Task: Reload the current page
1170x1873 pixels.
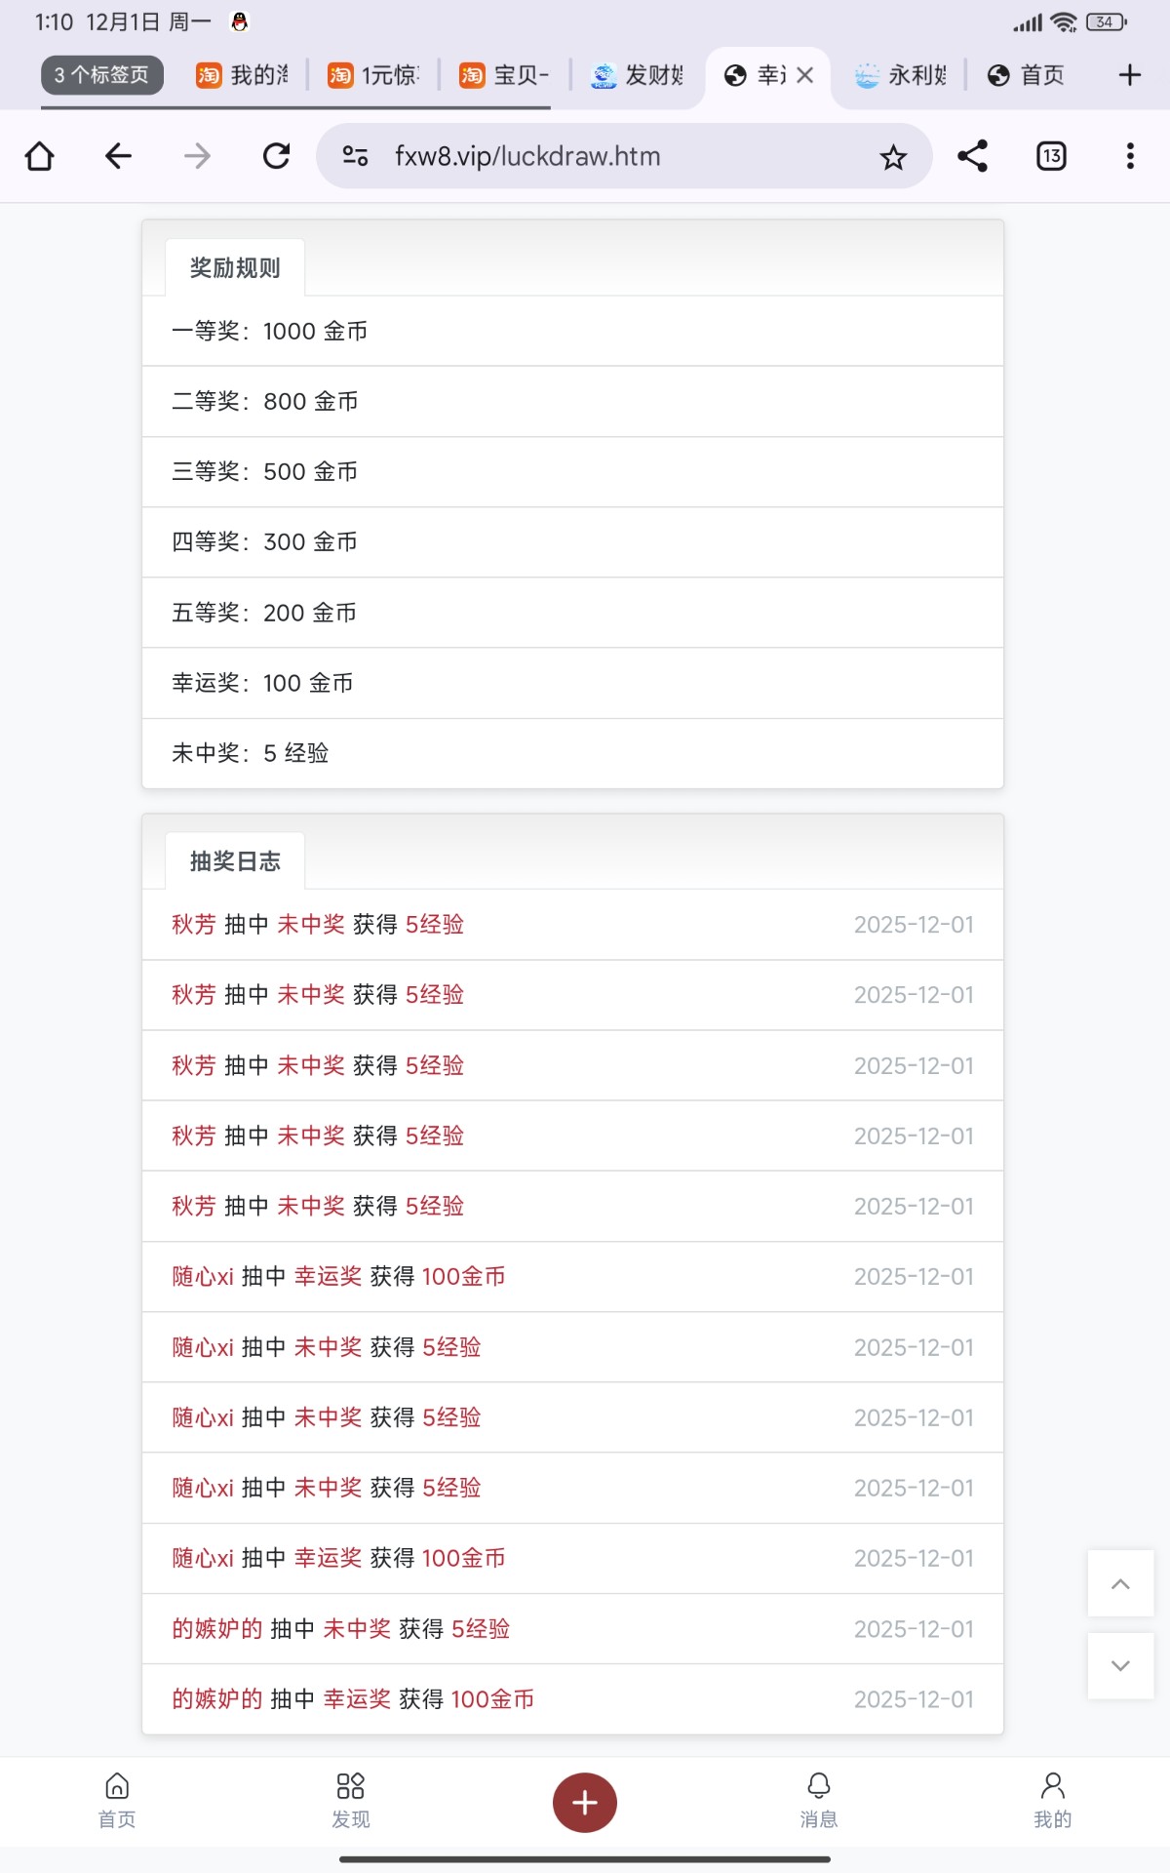Action: [277, 156]
